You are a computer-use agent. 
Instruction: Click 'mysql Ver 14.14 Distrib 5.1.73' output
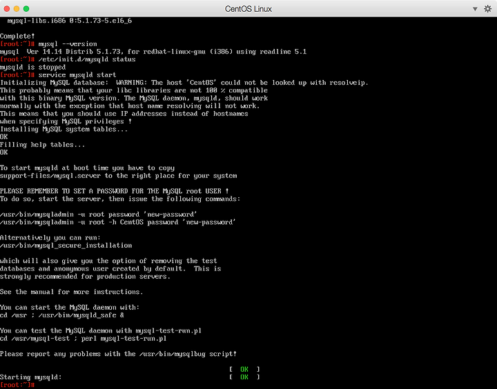click(153, 52)
